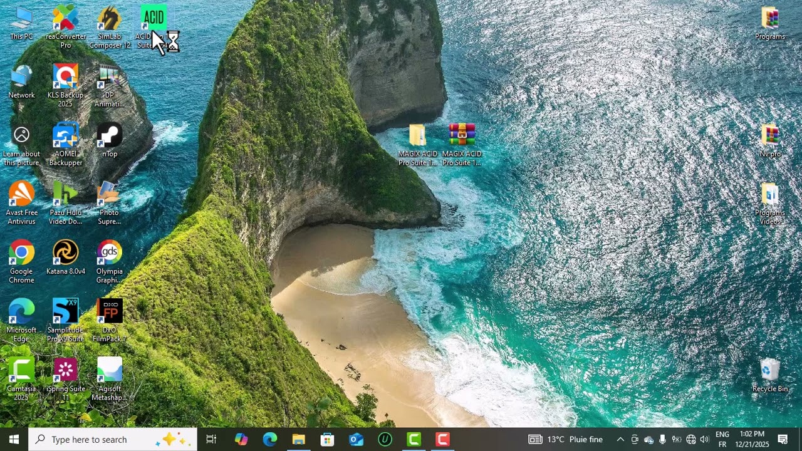Open Outlook from the taskbar

click(357, 439)
